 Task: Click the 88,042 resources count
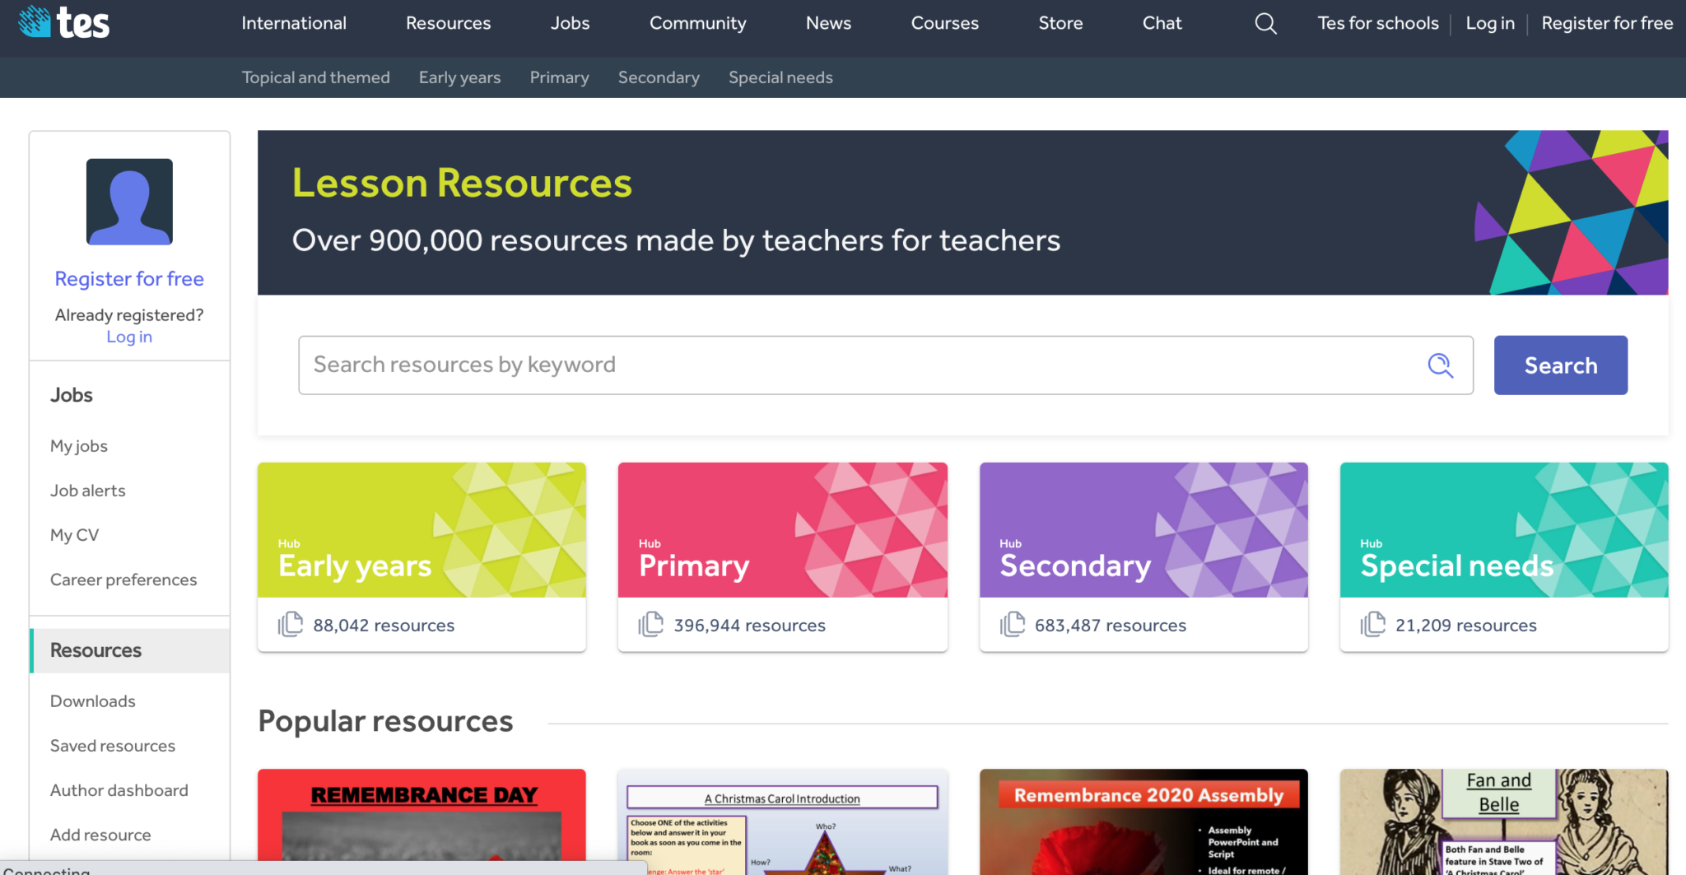tap(384, 626)
